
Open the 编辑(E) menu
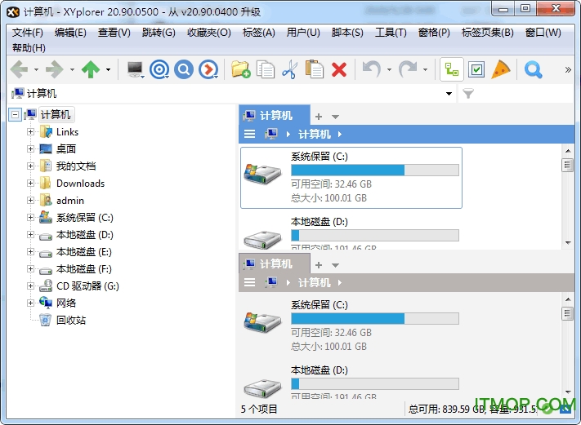pos(70,33)
